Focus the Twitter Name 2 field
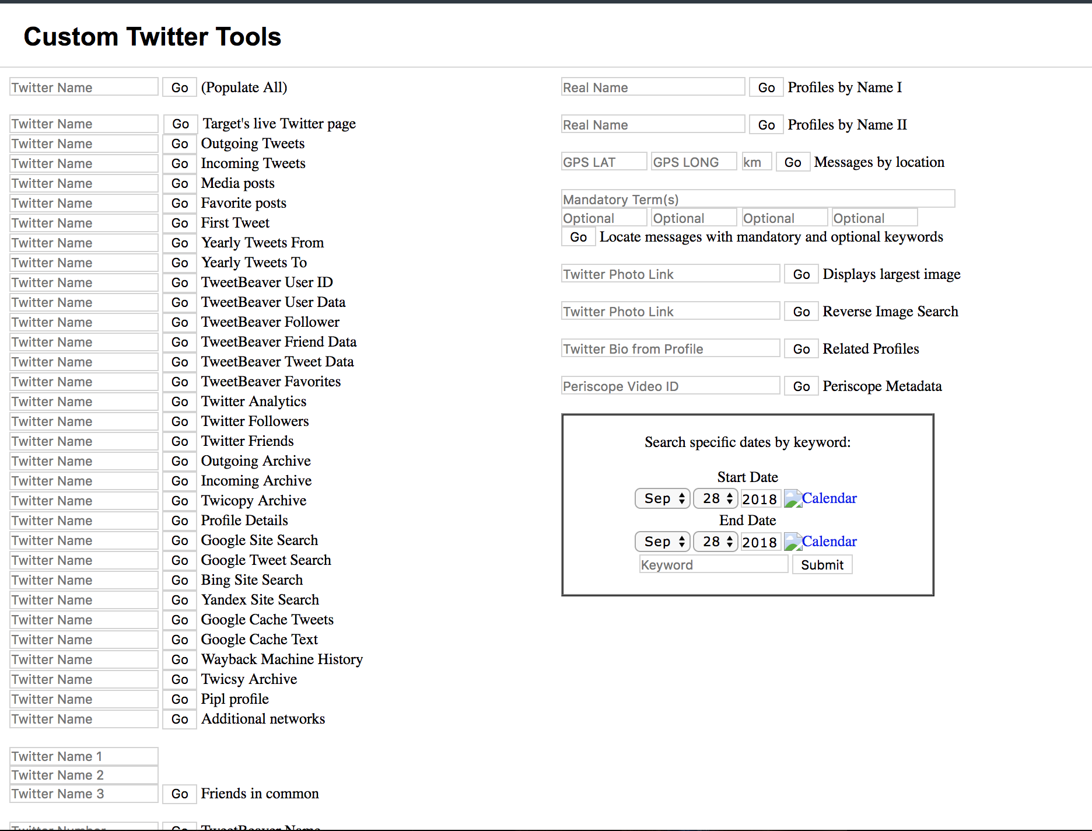 coord(84,775)
